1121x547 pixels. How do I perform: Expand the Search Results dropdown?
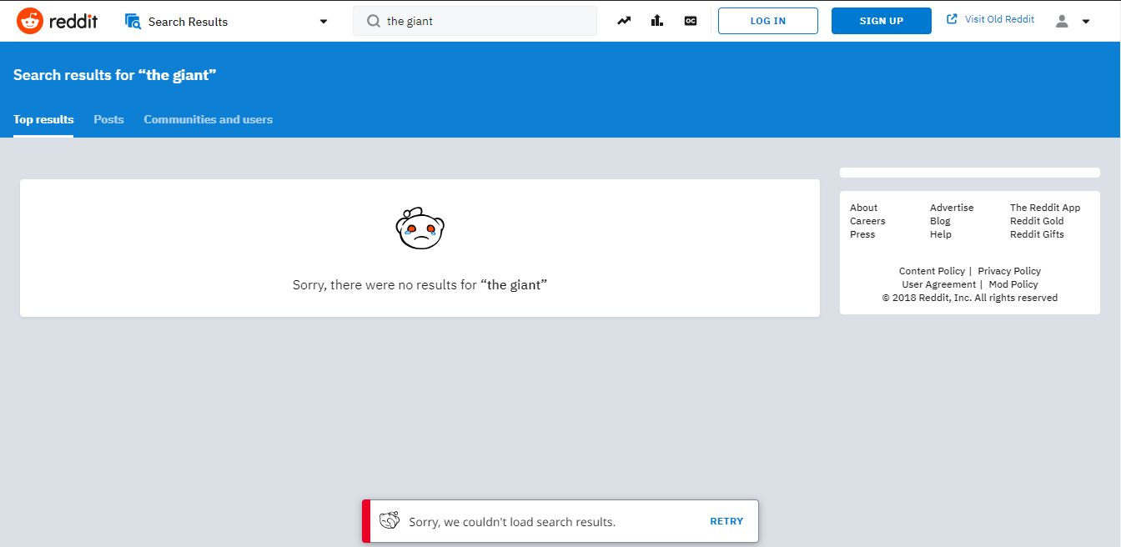point(323,22)
